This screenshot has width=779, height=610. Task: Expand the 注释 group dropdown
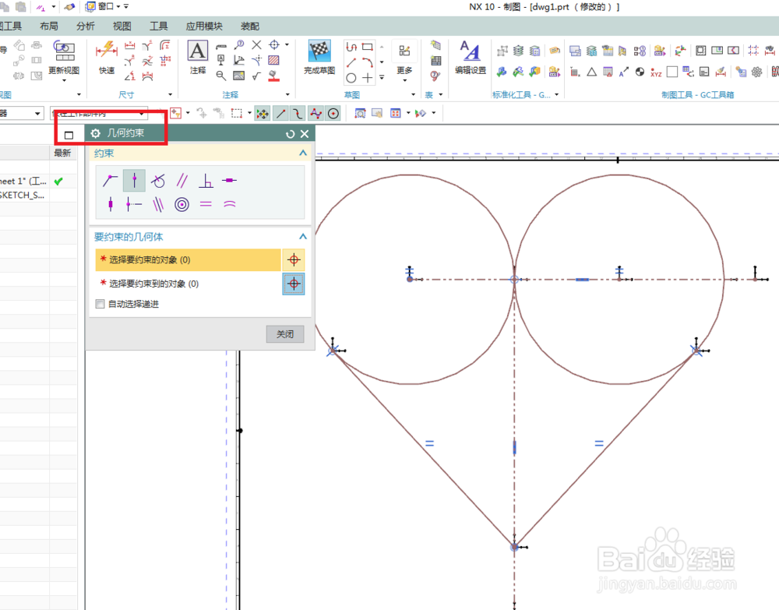coord(287,94)
